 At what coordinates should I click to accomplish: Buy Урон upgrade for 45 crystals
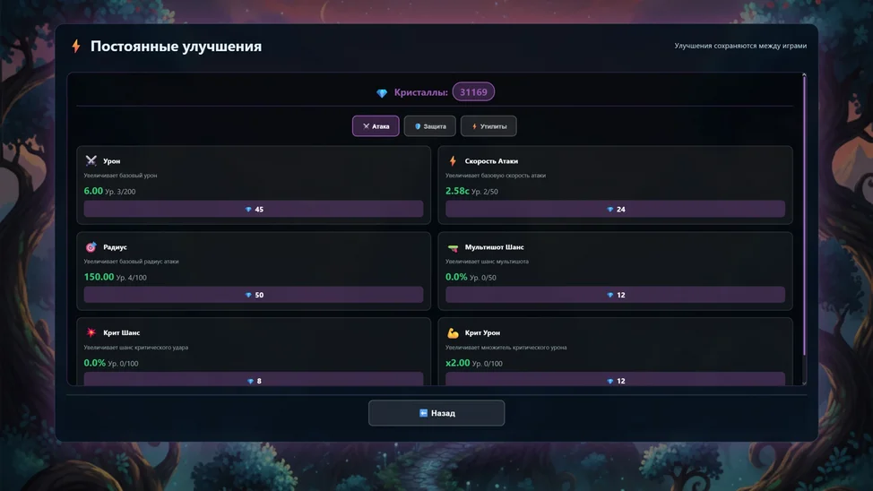254,209
